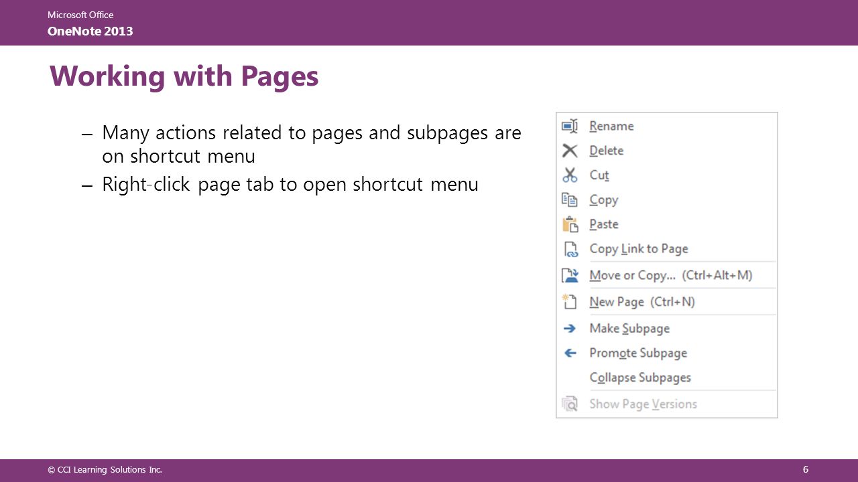Select the Delete menu entry
This screenshot has height=482, width=858.
tap(667, 151)
